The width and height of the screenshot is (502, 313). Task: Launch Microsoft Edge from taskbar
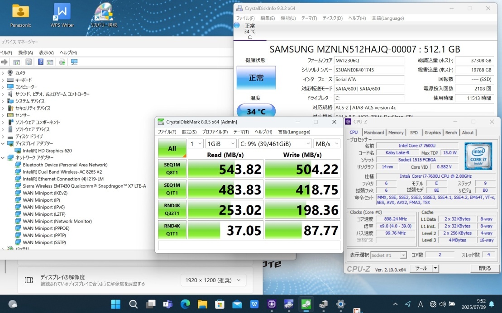pyautogui.click(x=185, y=304)
